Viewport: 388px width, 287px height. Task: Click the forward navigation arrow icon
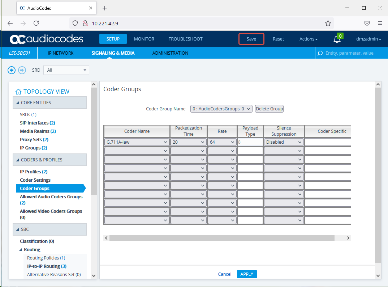(22, 70)
